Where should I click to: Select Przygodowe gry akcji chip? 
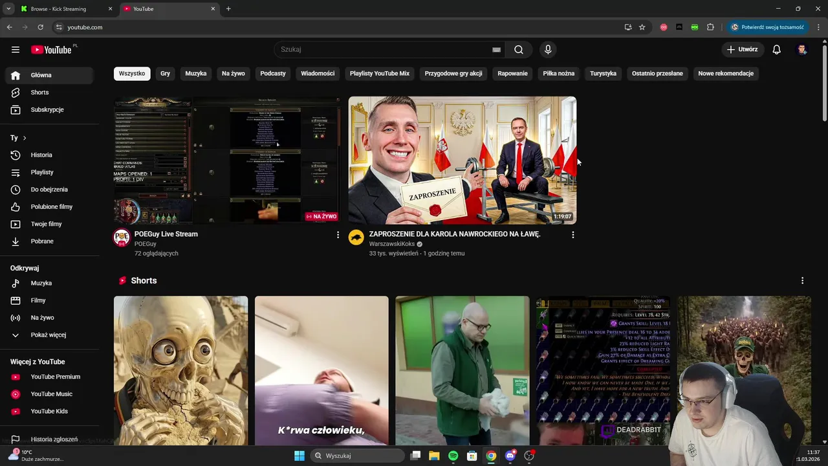[453, 74]
